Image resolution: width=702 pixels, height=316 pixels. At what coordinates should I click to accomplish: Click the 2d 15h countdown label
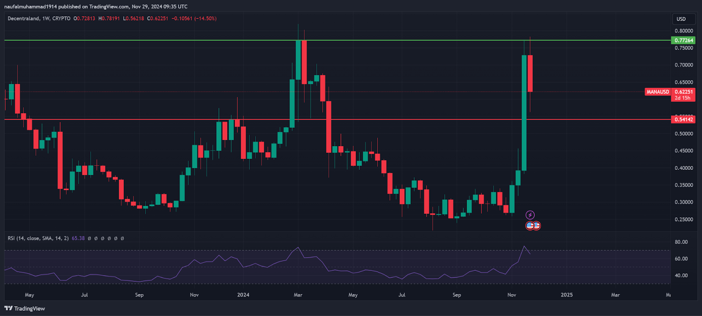point(683,98)
